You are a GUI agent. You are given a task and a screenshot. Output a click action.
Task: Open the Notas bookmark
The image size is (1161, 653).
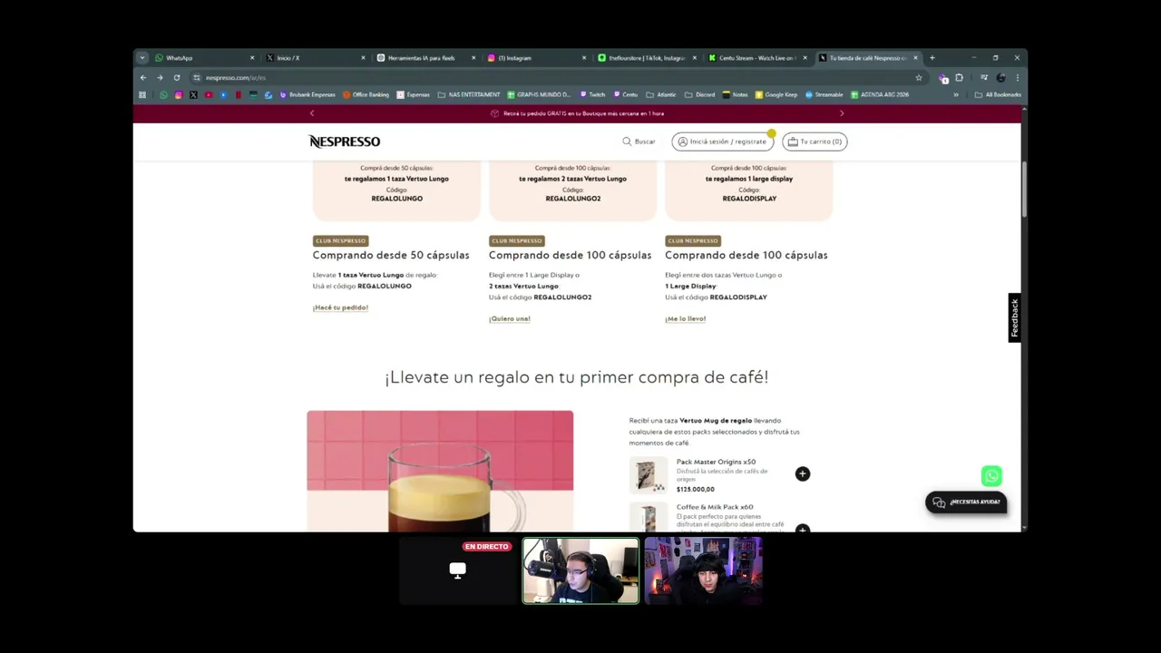coord(736,94)
